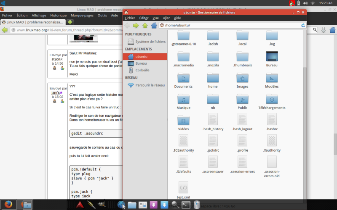Screen dimensions: 337x210
Task: Select Bureau in sidebar places
Action: [137, 63]
